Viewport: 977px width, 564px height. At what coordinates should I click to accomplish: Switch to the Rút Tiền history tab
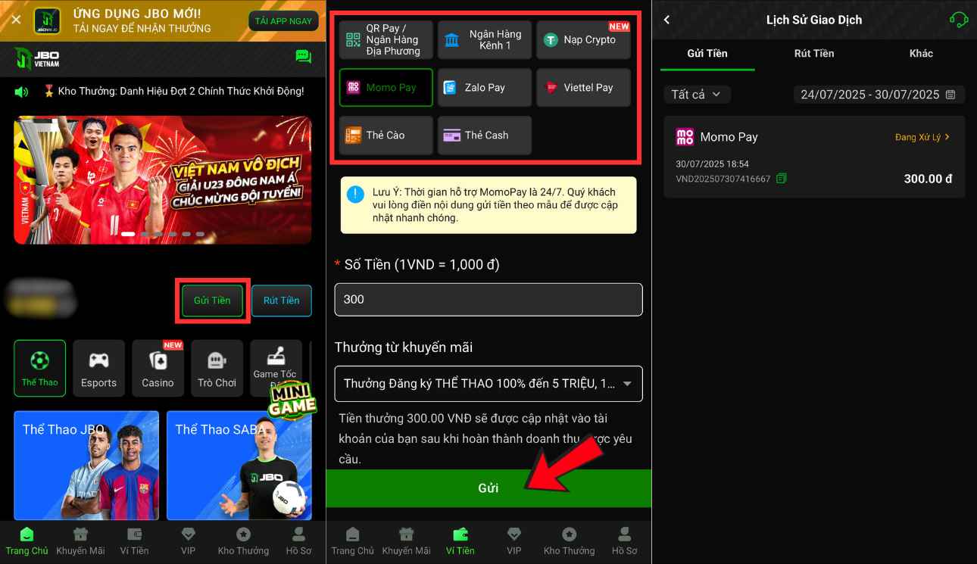tap(814, 54)
